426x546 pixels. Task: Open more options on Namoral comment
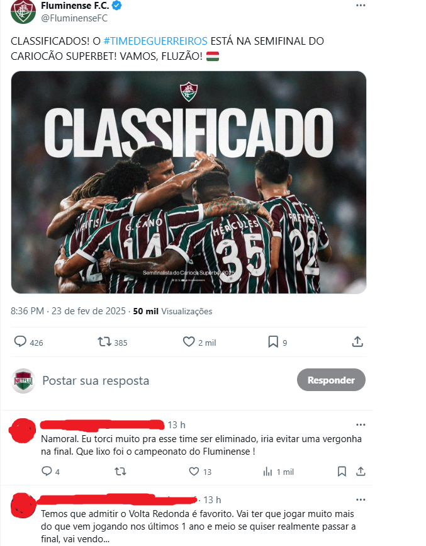click(361, 424)
